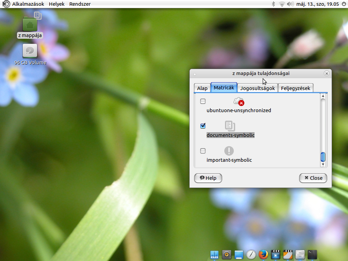This screenshot has width=348, height=261.
Task: Click the MATE logo in top panel
Action: 6,4
